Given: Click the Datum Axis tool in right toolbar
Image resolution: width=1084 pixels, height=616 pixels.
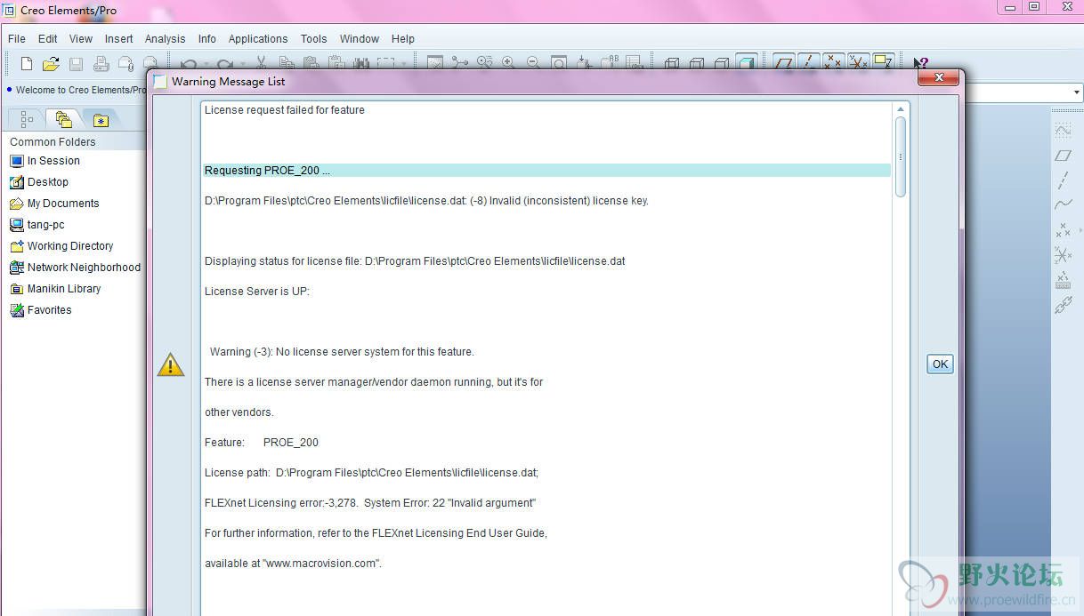Looking at the screenshot, I should pyautogui.click(x=1064, y=180).
